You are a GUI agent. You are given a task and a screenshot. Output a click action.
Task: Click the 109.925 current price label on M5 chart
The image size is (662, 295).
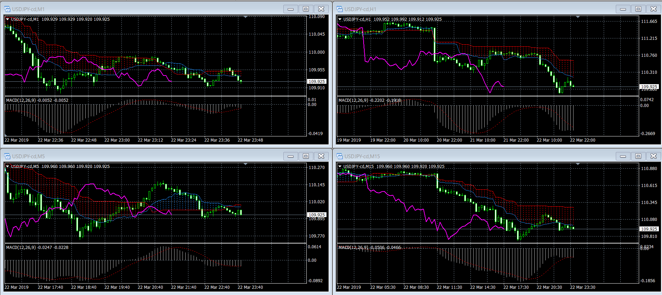pyautogui.click(x=317, y=215)
